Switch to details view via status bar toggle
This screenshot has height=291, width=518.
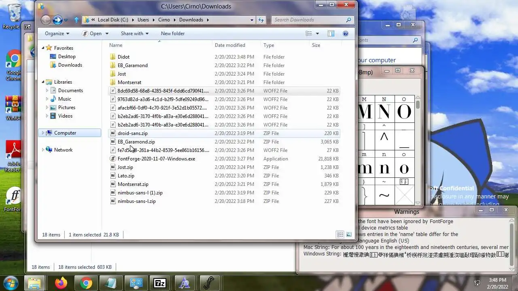pyautogui.click(x=340, y=234)
